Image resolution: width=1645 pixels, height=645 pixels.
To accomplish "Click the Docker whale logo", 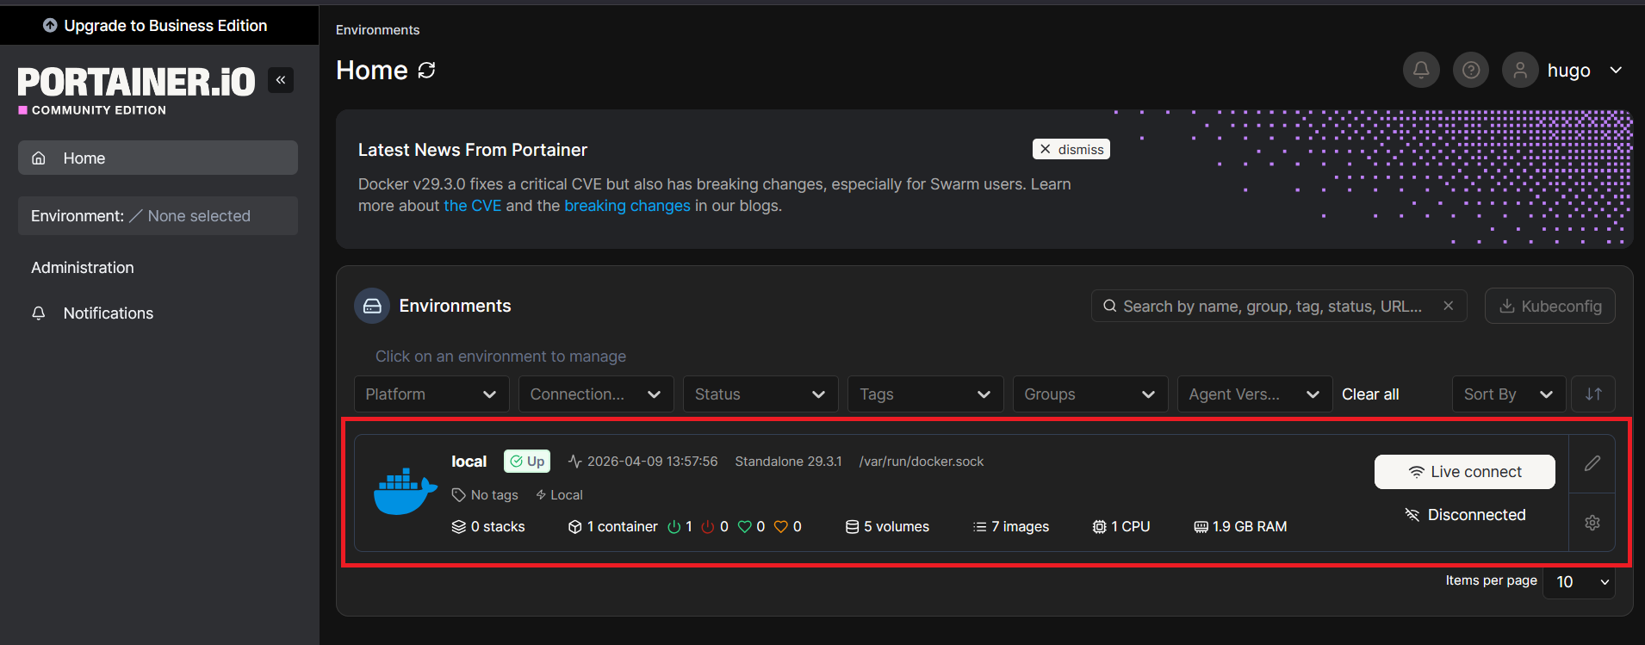I will pyautogui.click(x=404, y=492).
